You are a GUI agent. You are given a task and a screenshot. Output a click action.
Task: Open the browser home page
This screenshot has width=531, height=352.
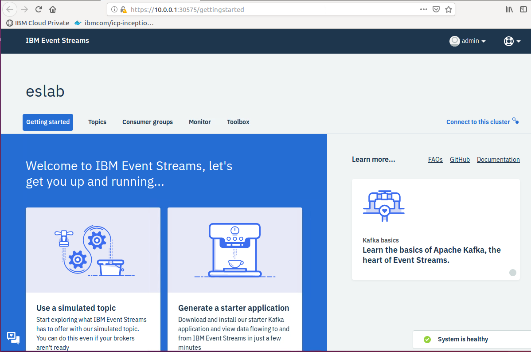tap(53, 9)
